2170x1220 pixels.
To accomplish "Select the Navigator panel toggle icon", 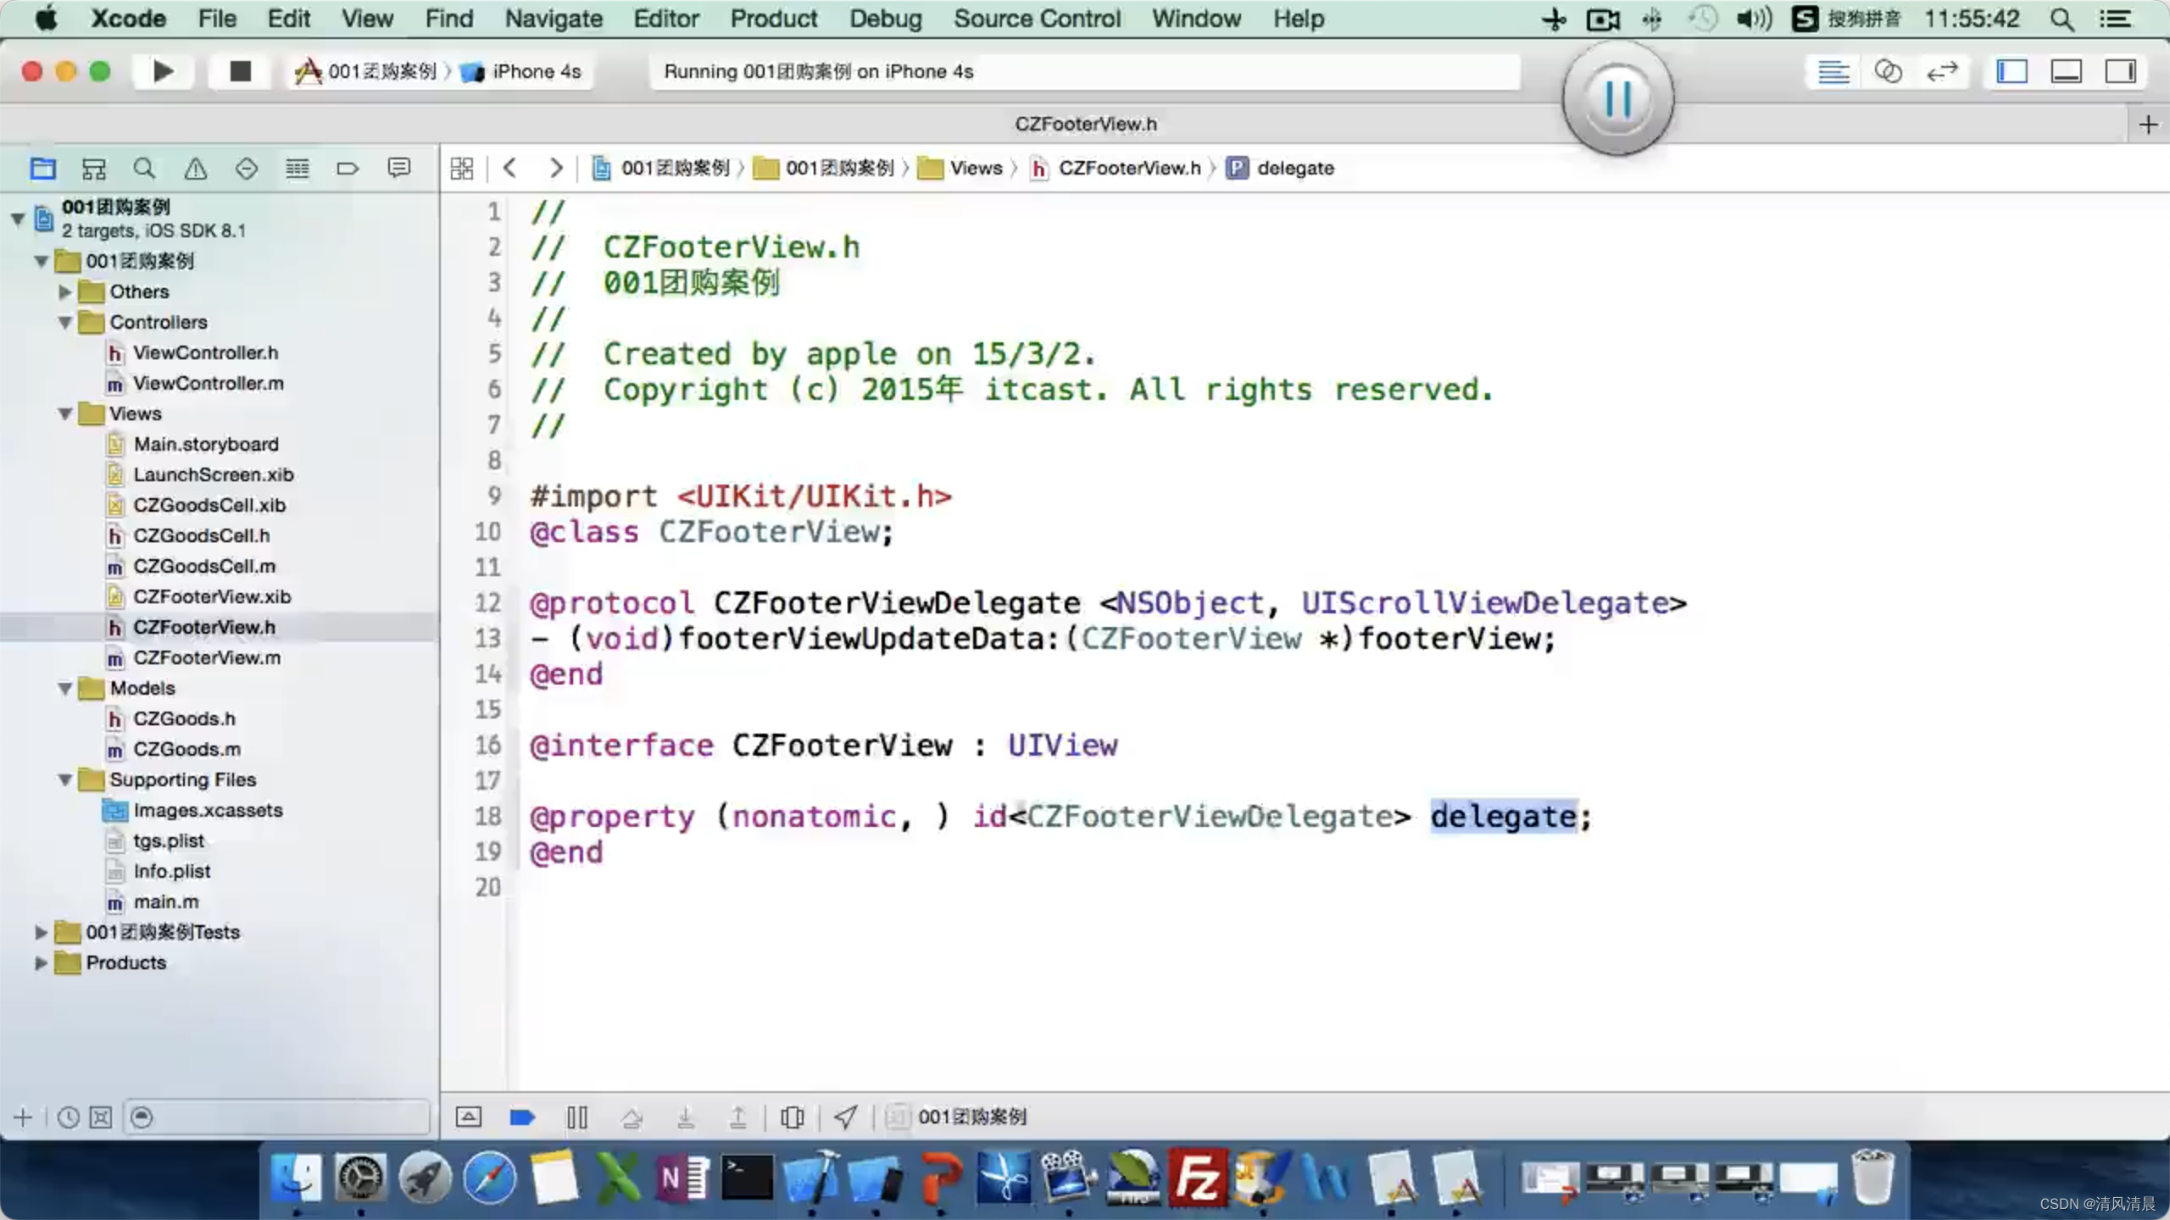I will [2011, 70].
